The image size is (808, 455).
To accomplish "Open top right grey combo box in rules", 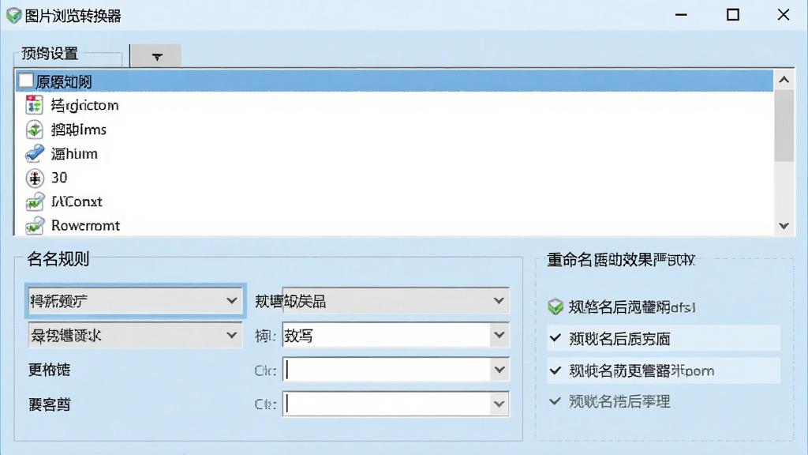I will [396, 301].
